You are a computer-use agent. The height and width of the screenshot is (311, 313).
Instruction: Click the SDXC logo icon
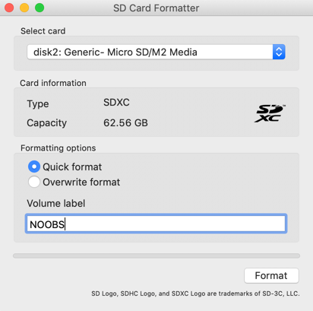270,113
